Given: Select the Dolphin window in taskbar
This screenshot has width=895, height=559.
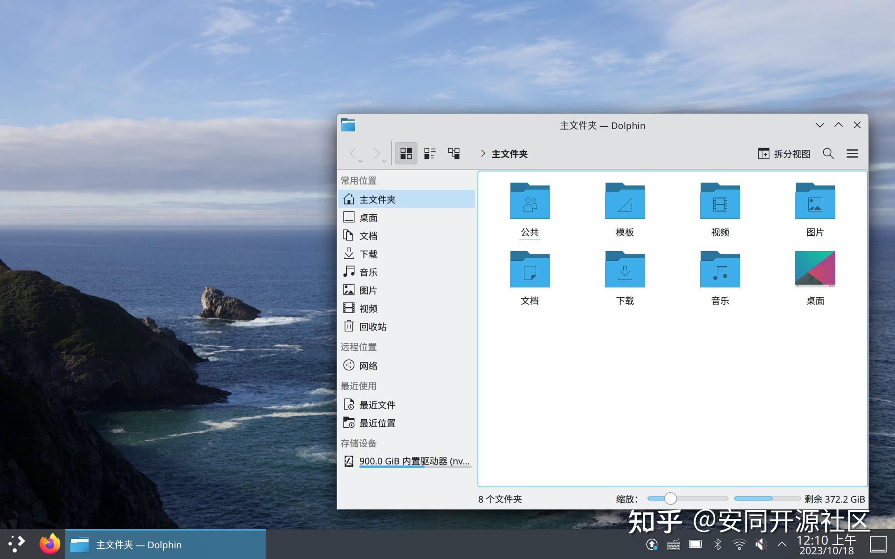Looking at the screenshot, I should click(140, 545).
